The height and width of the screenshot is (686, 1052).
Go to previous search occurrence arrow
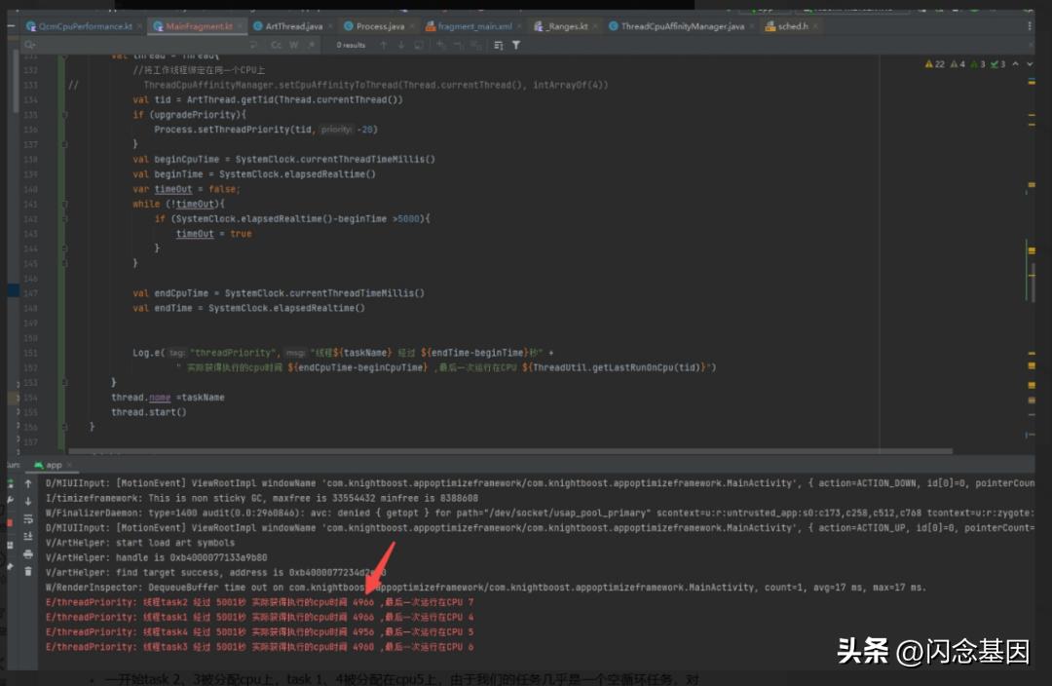click(383, 45)
